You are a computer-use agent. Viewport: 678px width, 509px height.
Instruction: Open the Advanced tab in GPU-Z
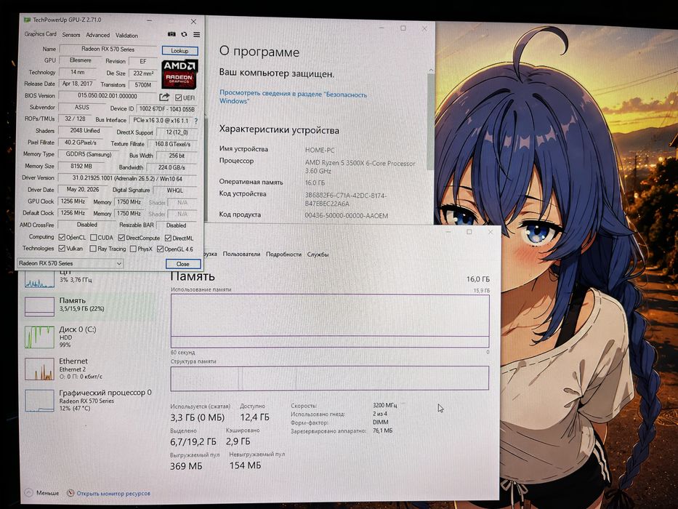(97, 35)
